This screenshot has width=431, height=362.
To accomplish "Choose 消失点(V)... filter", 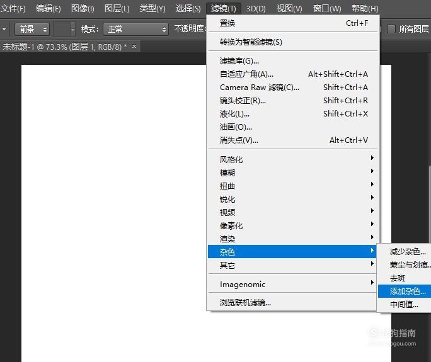I will [294, 140].
